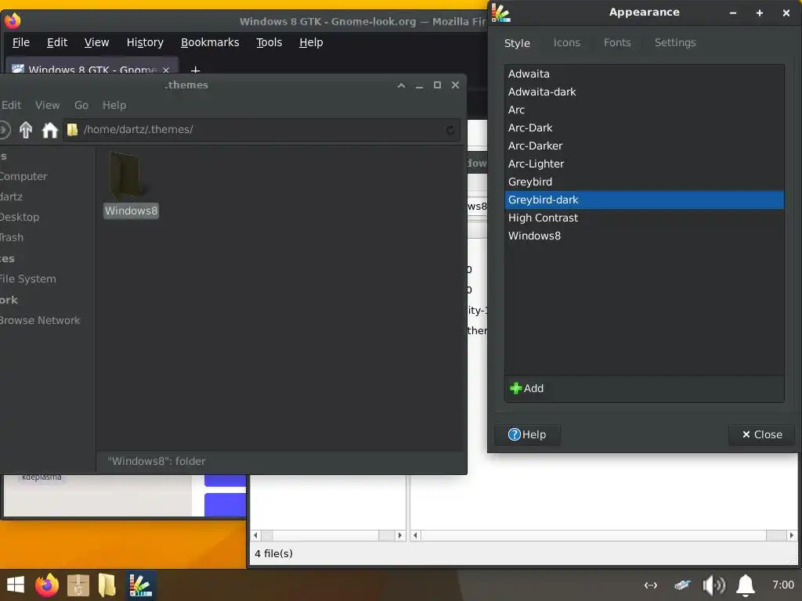
Task: Switch to the Settings tab
Action: click(x=675, y=43)
